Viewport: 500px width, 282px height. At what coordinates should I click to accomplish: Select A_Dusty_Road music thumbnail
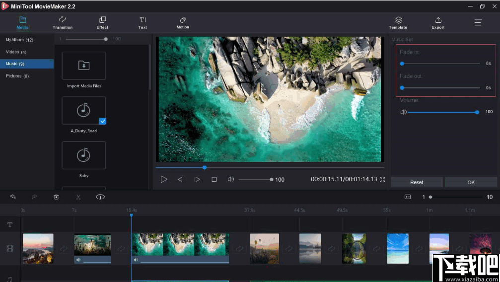tap(84, 110)
